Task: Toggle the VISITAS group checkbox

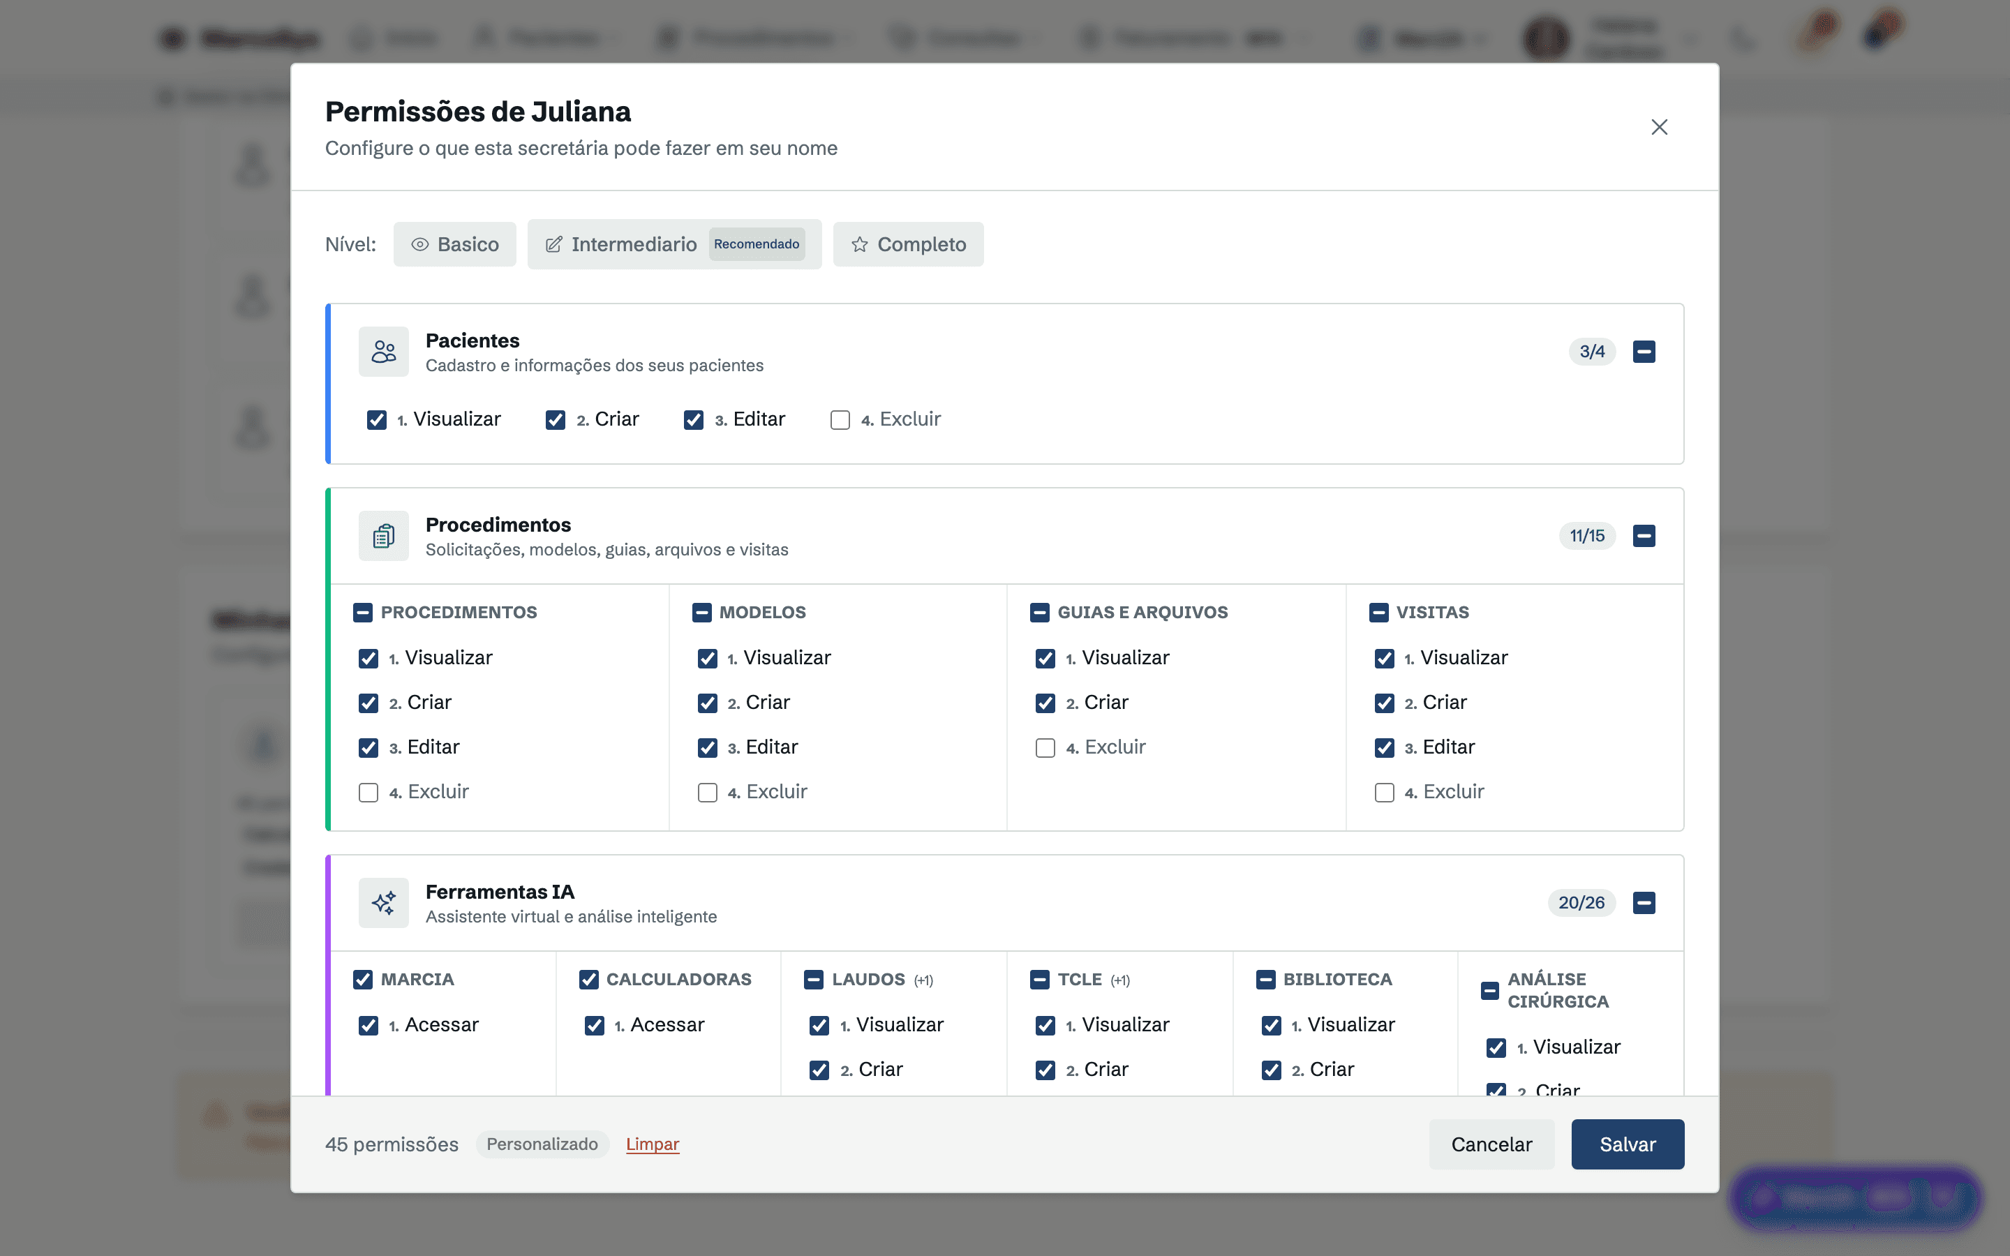Action: (1379, 612)
